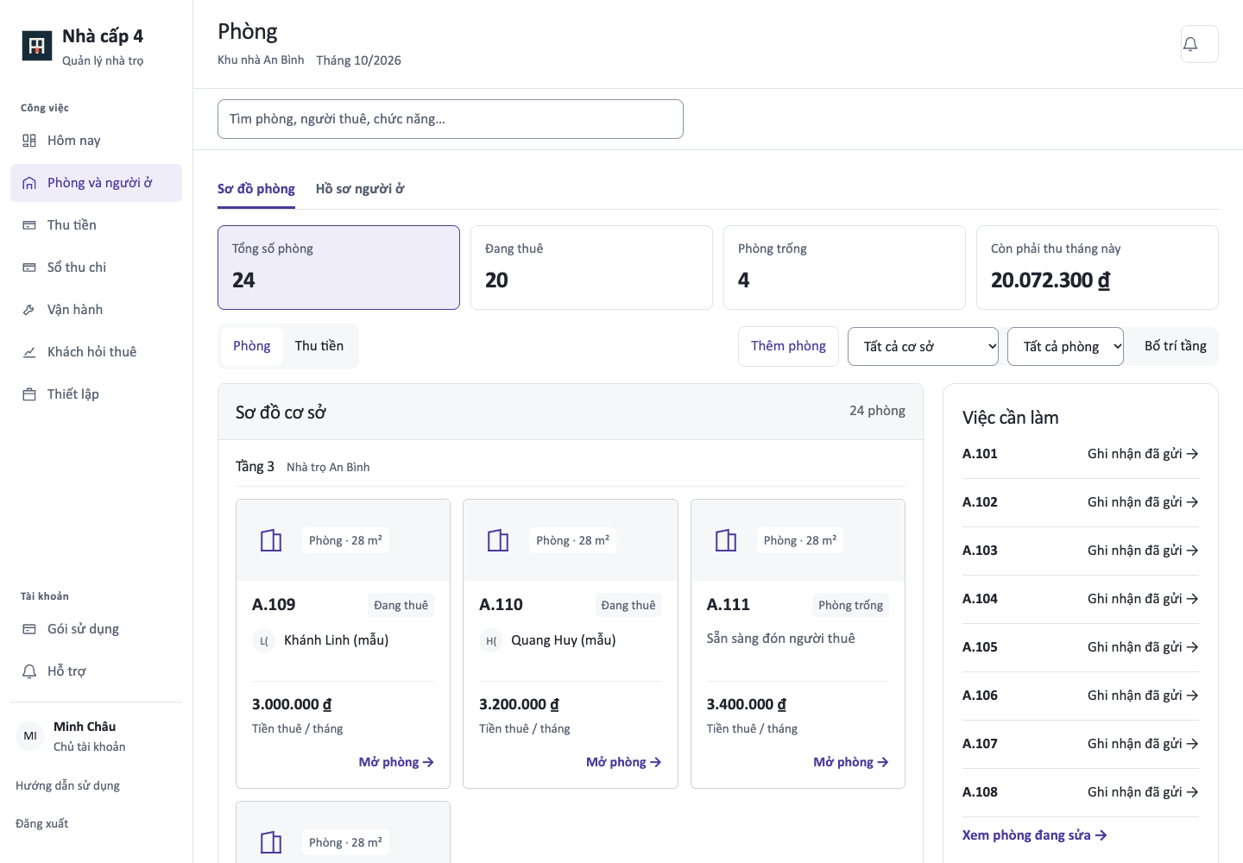Screen dimensions: 1243x863
Task: Select the Tổng số phòng stat card
Action: [338, 268]
